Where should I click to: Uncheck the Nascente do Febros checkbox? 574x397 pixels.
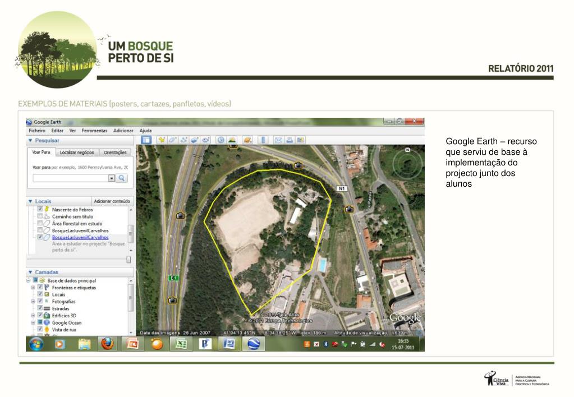[40, 209]
